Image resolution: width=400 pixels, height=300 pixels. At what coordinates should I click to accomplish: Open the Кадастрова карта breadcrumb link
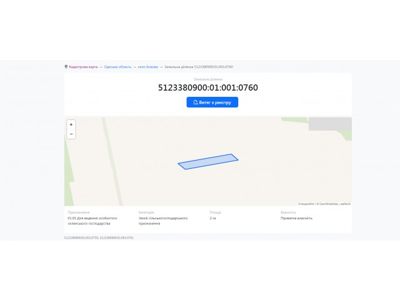click(83, 67)
